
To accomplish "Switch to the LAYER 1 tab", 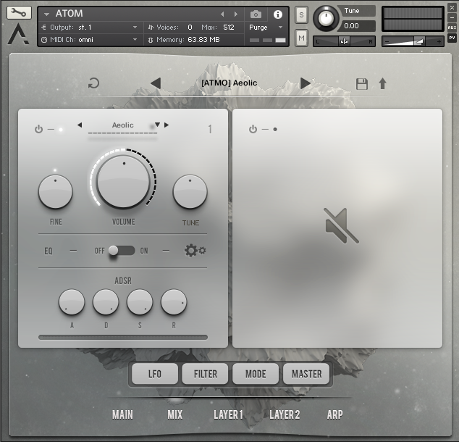I will pos(228,414).
